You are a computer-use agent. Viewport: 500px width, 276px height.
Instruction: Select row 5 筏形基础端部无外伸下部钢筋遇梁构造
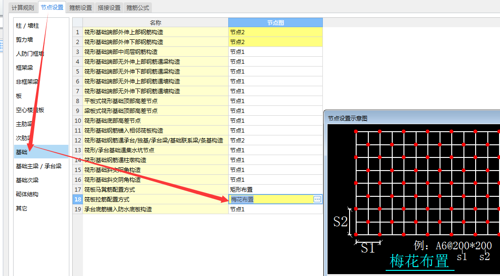tap(156, 72)
